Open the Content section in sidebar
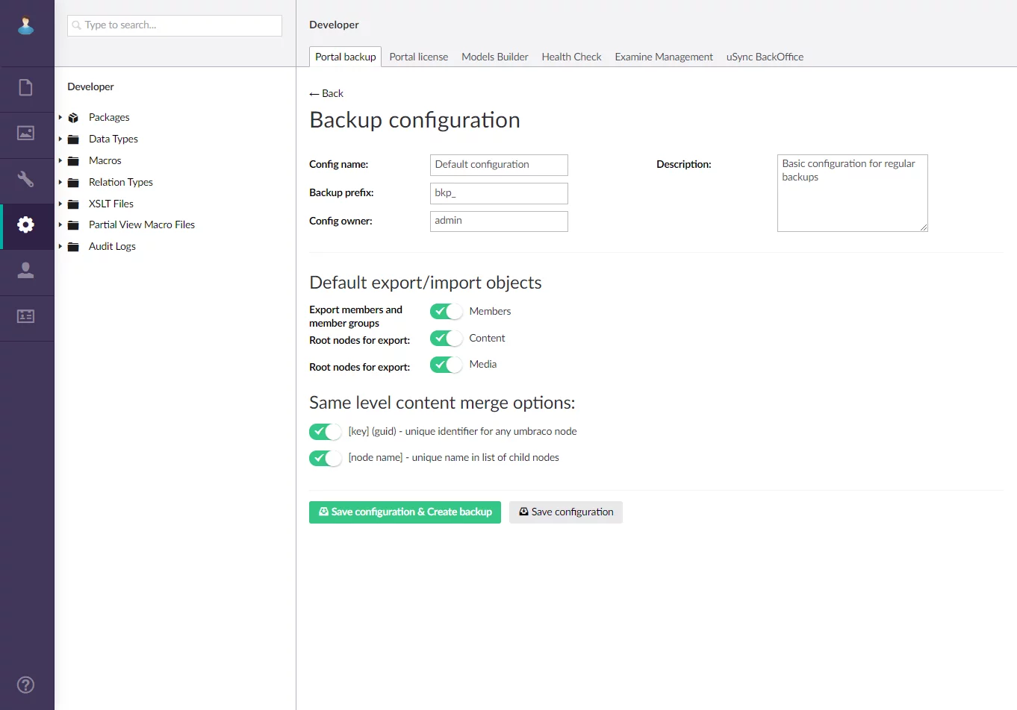Image resolution: width=1017 pixels, height=710 pixels. 26,88
